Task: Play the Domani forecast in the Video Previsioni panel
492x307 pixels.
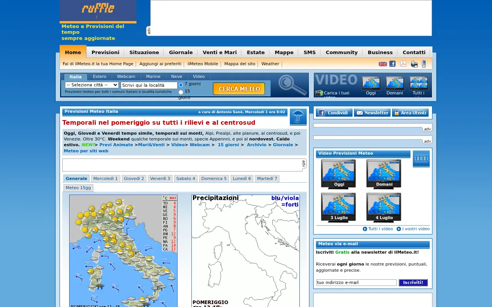Action: point(384,174)
